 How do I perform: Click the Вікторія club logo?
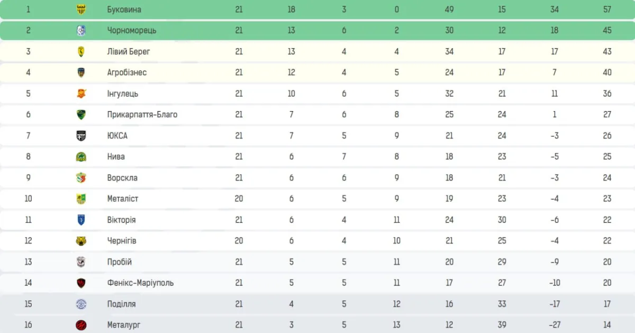(x=81, y=220)
